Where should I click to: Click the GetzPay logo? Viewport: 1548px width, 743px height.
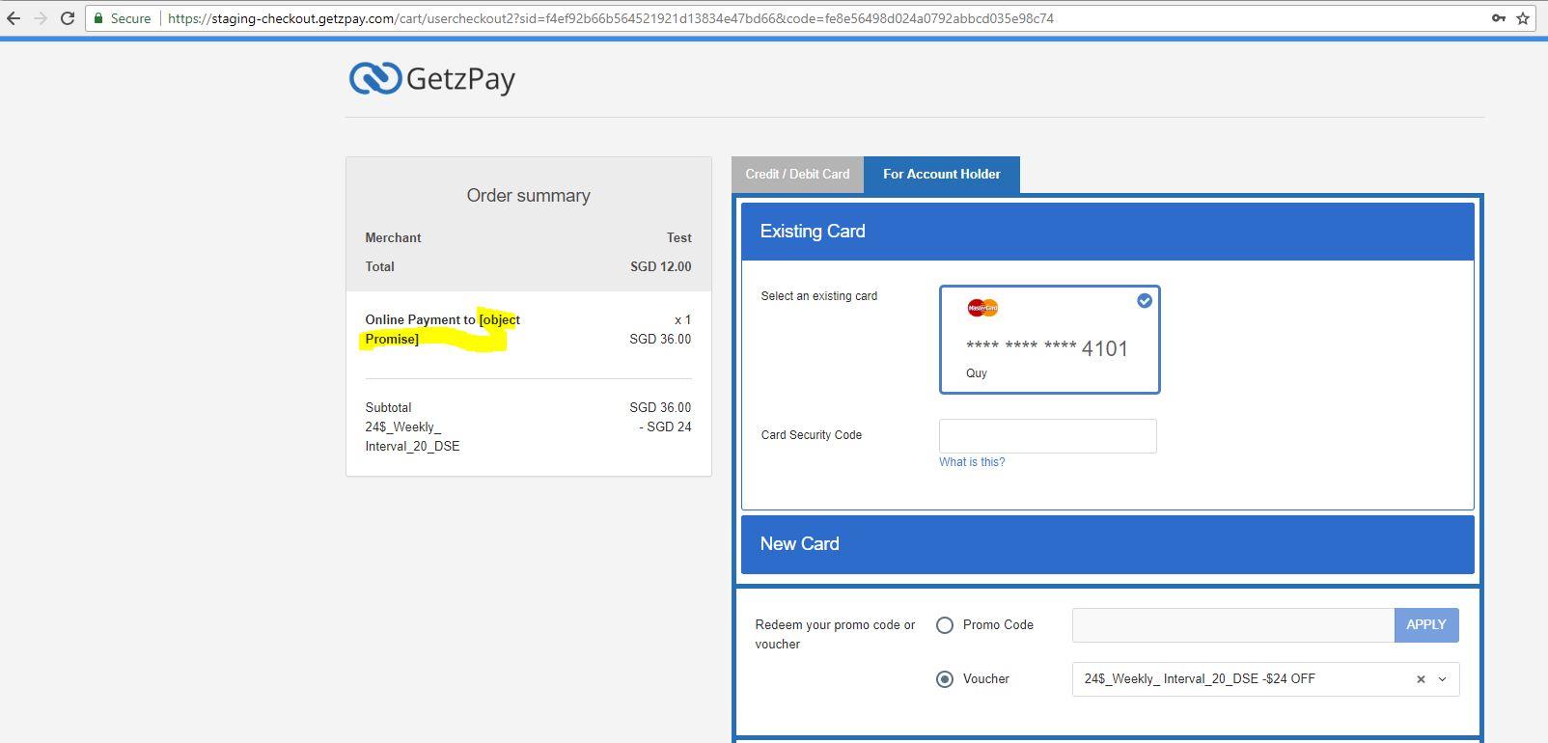tap(432, 78)
